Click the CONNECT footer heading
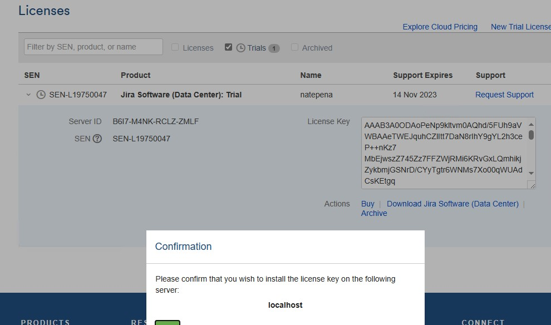The image size is (551, 325). tap(482, 322)
